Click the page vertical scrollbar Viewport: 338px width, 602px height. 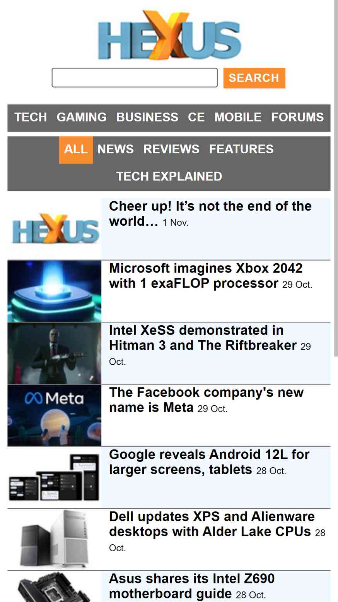[x=336, y=178]
